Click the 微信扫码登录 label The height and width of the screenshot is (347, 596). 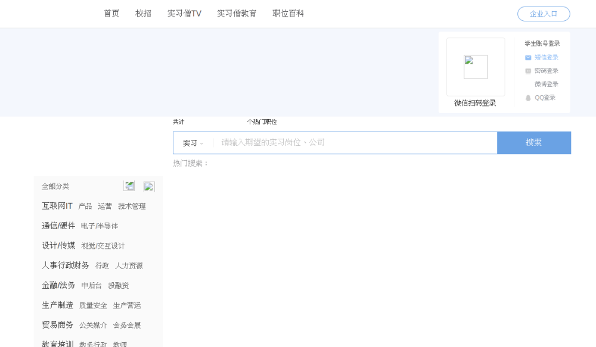pyautogui.click(x=475, y=103)
